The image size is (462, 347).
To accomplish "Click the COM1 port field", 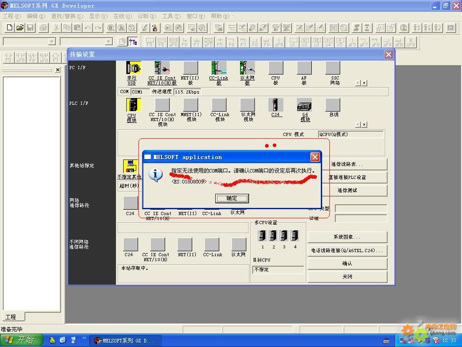I will tap(140, 92).
